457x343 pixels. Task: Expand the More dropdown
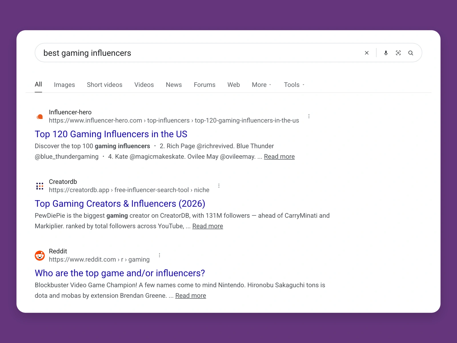click(262, 85)
